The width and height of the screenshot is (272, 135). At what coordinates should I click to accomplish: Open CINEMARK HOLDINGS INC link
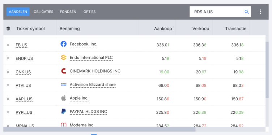(95, 71)
